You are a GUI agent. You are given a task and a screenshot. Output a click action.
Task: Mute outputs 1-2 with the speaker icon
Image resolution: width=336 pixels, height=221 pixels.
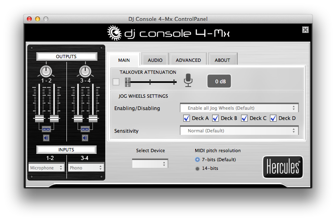[x=46, y=138]
